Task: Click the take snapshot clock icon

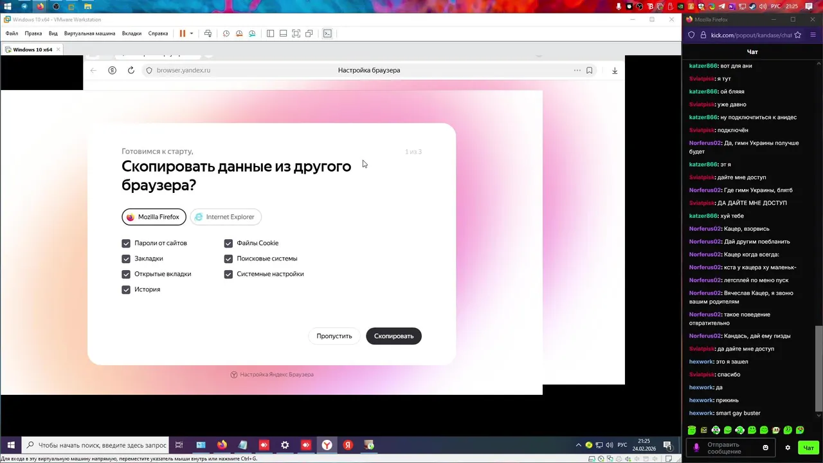Action: (226, 33)
